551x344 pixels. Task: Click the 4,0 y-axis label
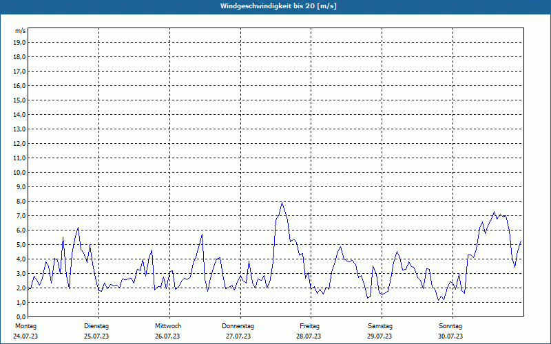(x=21, y=259)
